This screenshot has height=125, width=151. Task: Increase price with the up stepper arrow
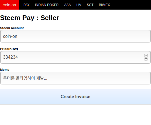(x=146, y=55)
